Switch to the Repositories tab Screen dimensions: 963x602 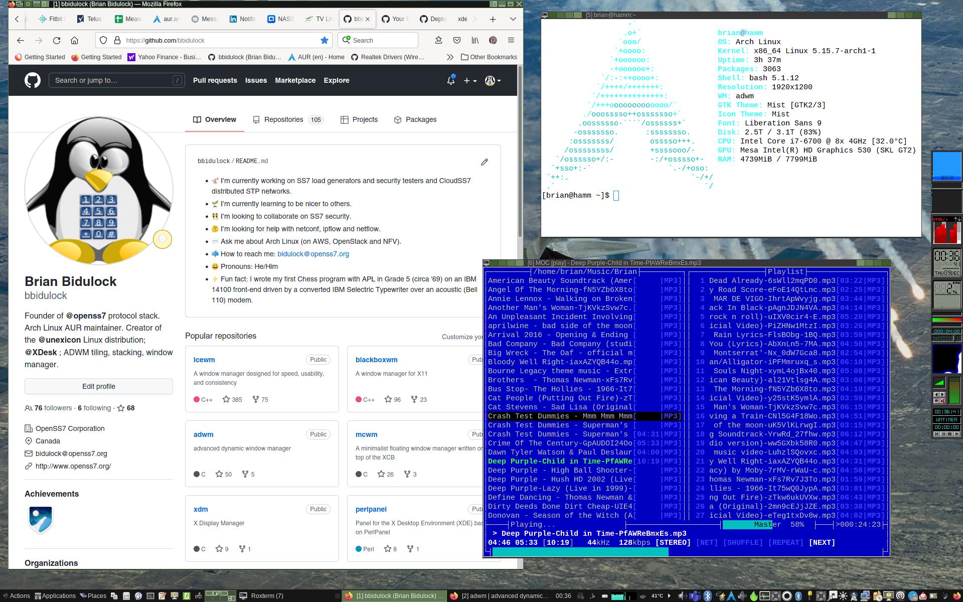(288, 119)
